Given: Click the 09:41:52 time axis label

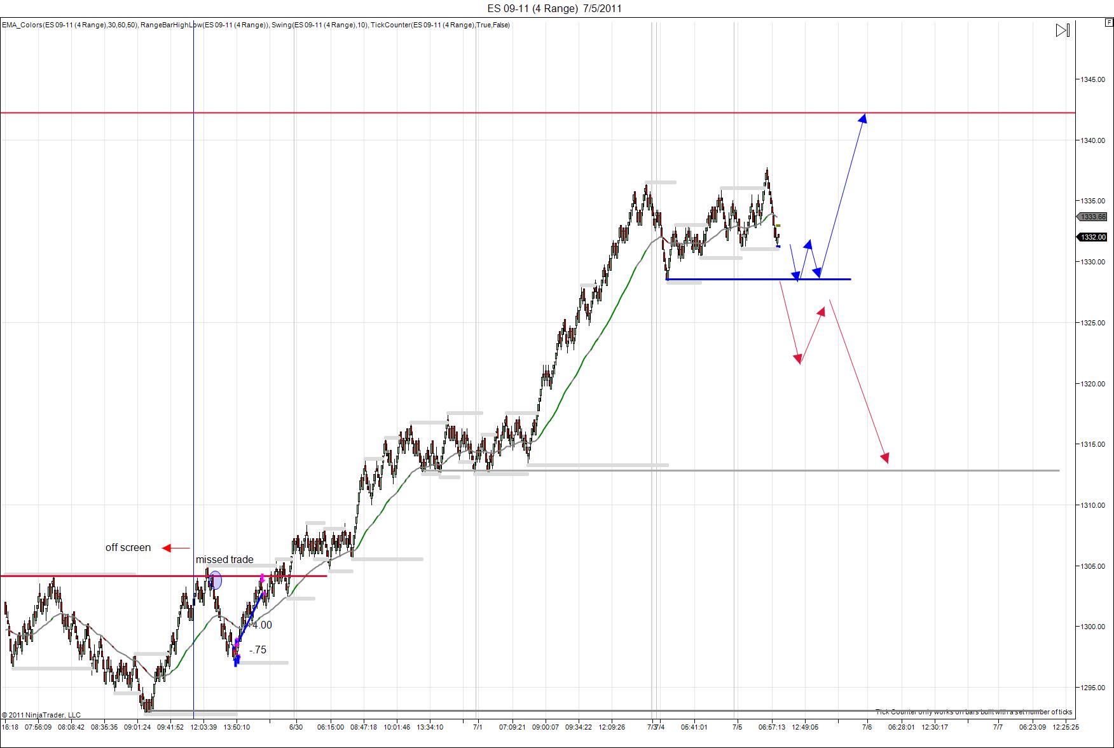Looking at the screenshot, I should coord(170,727).
